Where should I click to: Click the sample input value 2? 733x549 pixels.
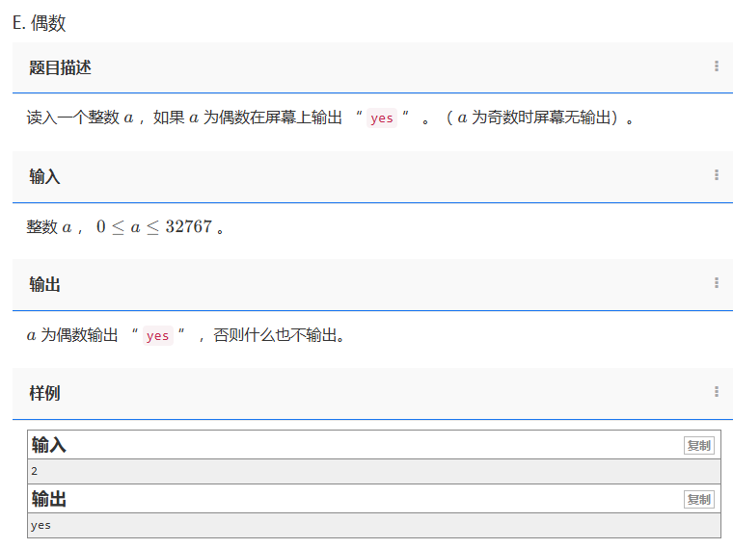pyautogui.click(x=35, y=471)
